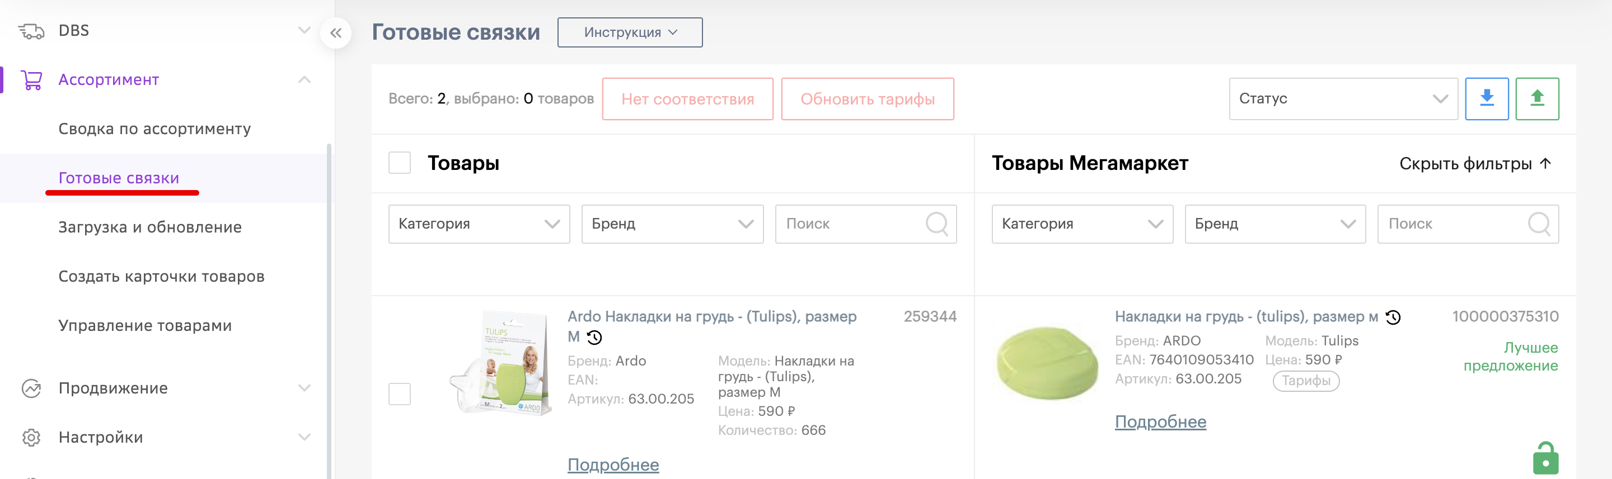Click the Лучшее предложение label

click(1511, 357)
